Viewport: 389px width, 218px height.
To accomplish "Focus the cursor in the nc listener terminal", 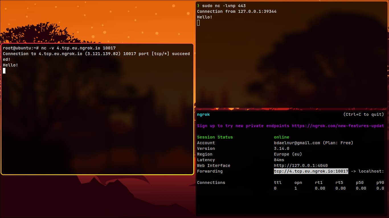I will (198, 23).
